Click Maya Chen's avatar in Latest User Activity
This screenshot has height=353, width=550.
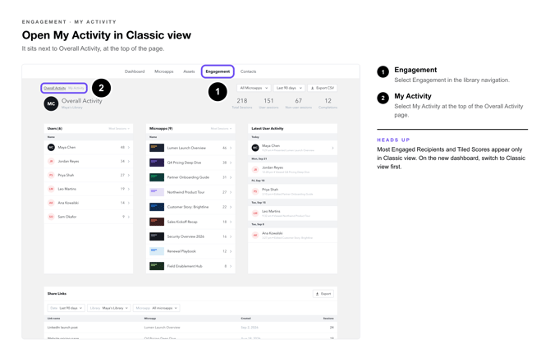[x=255, y=148]
